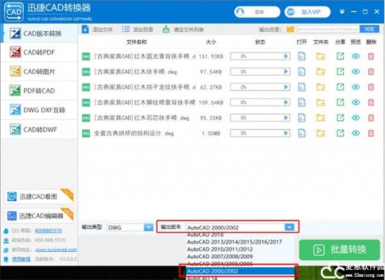Open file icon for 红木扶手椅.dwg
The image size is (385, 280).
coord(302,72)
